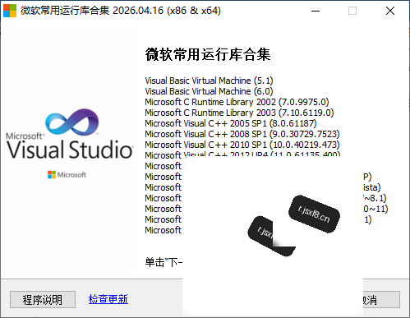Viewport: 410px width, 318px height.
Task: Click the small Microsoft logo under Visual Studio
Action: coord(67,174)
